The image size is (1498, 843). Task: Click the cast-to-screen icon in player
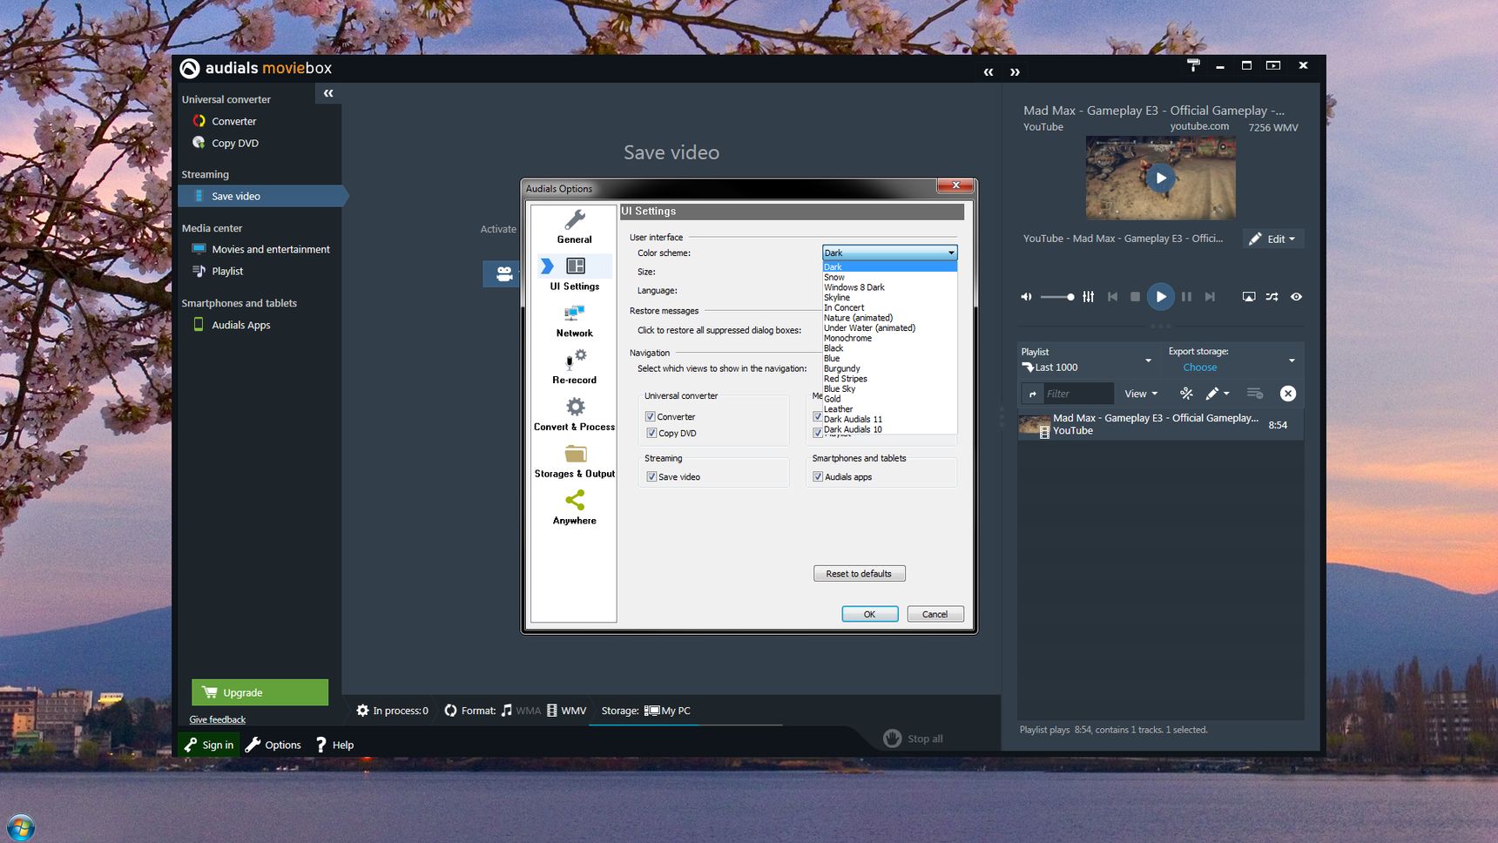[1248, 297]
